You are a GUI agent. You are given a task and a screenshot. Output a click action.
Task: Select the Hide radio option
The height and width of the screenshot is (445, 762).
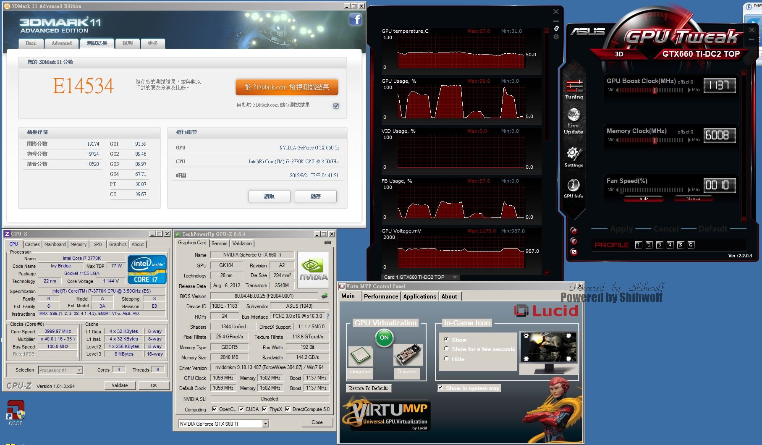(x=446, y=359)
